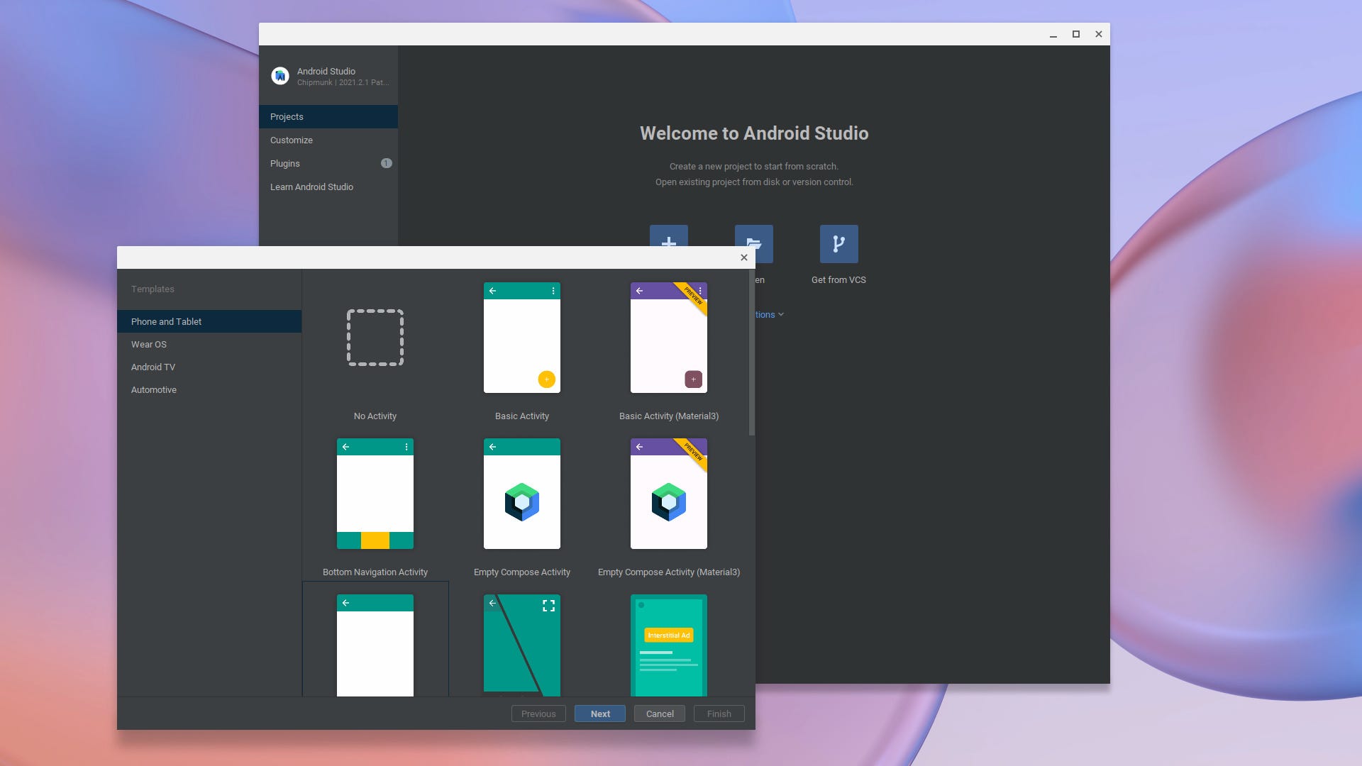Click the Cancel button

[660, 714]
